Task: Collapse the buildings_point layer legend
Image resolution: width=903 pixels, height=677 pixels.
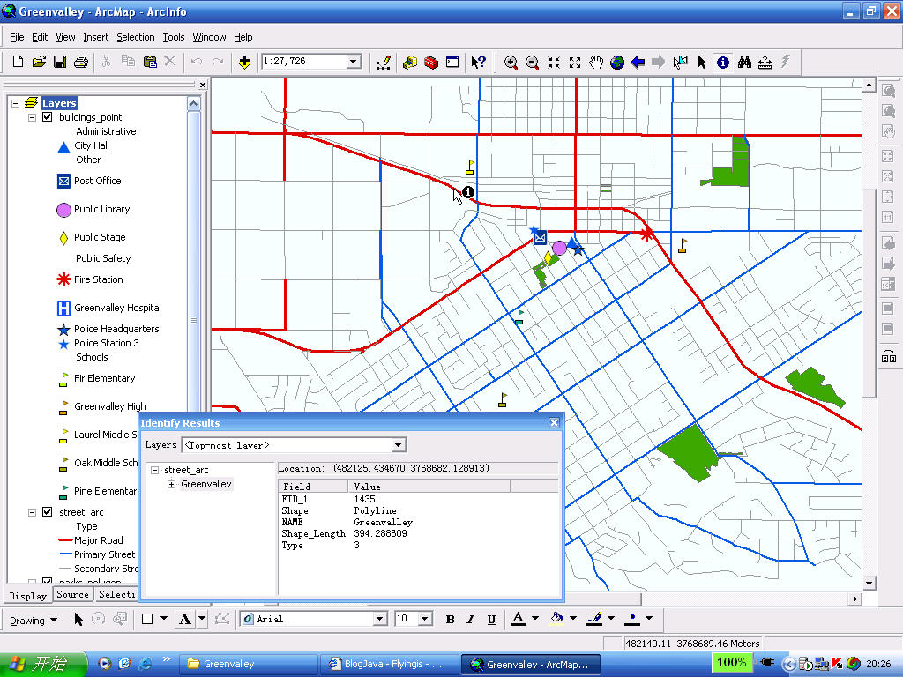Action: (33, 117)
